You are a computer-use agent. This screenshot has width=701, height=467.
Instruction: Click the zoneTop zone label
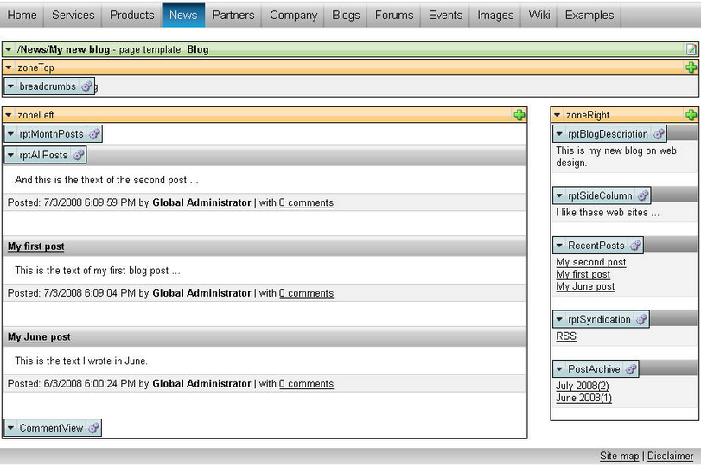tap(35, 67)
